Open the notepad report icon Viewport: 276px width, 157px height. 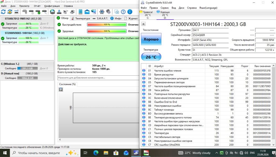[x=80, y=12]
